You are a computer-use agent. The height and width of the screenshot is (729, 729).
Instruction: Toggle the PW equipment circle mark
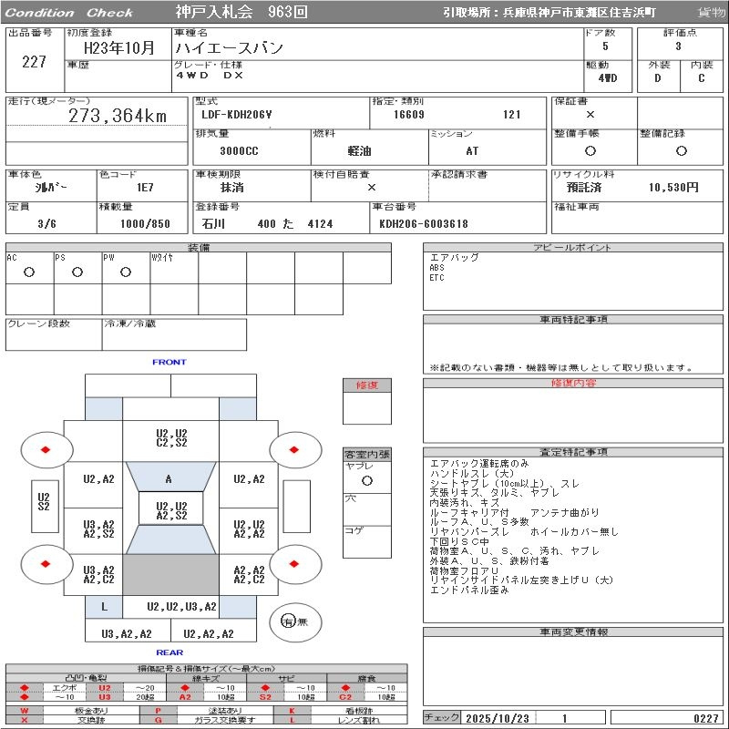(126, 272)
